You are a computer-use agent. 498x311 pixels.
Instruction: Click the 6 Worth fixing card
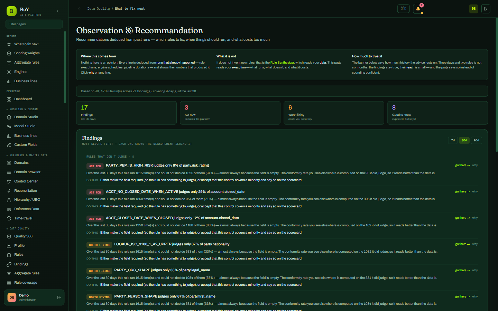pos(334,113)
